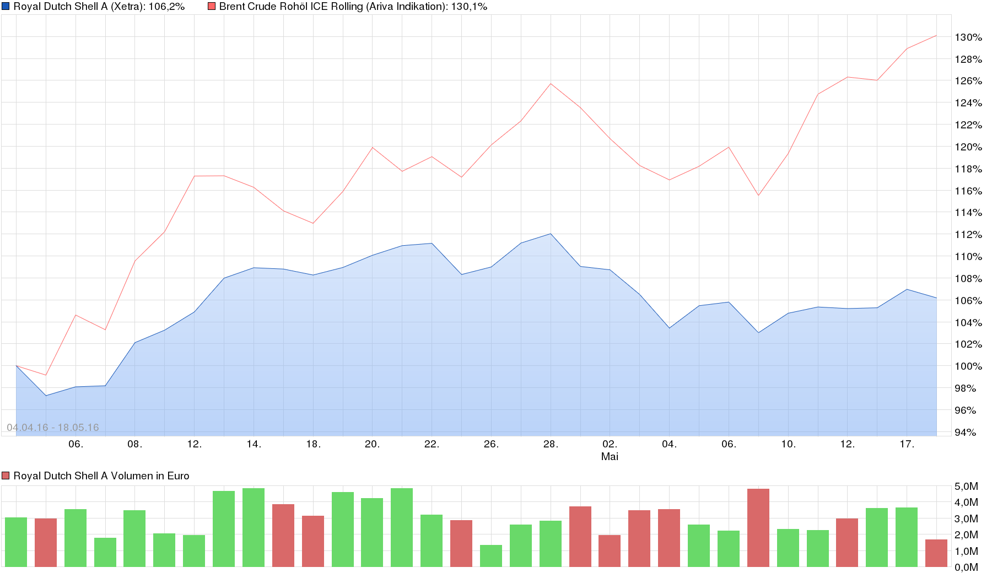Screen dimensions: 992x578
Task: Click the tallest green volume bar
Action: click(254, 529)
